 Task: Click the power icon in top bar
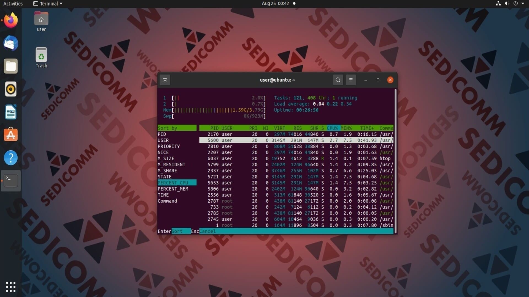(515, 4)
